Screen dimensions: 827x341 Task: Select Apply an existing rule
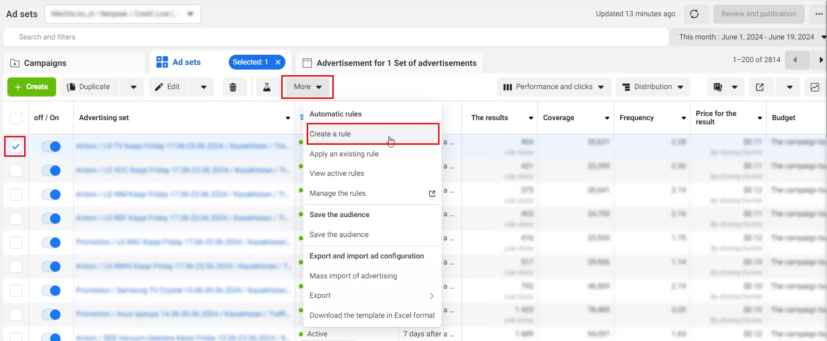click(373, 154)
